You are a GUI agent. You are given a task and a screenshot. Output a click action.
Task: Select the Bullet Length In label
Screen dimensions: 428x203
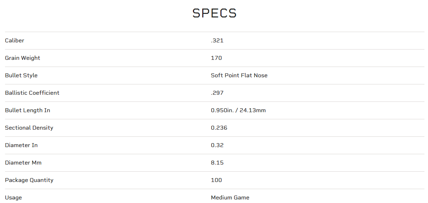pos(27,110)
